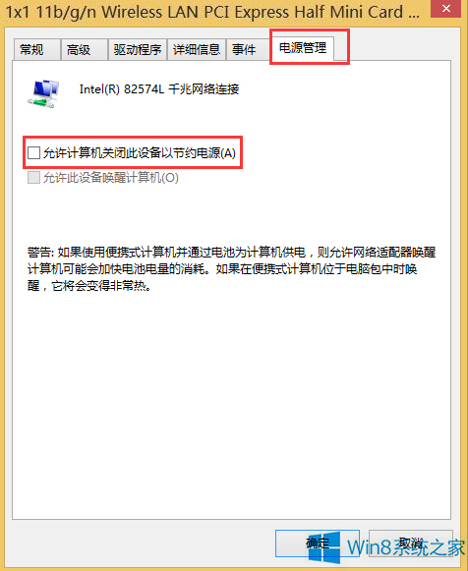Go to the 详细信息 tab
Image resolution: width=468 pixels, height=571 pixels.
[x=197, y=50]
